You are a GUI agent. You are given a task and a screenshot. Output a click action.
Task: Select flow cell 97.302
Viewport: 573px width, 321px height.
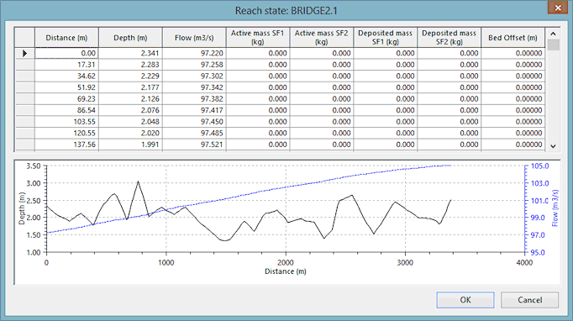pyautogui.click(x=194, y=76)
